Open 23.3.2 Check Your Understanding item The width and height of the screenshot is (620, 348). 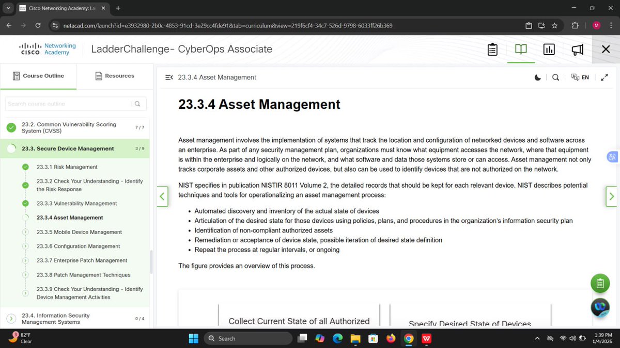coord(90,185)
